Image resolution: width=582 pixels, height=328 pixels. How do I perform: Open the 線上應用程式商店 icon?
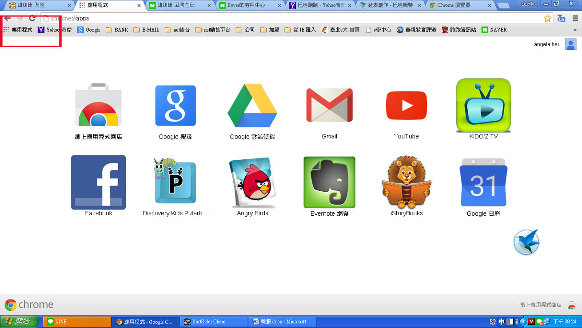click(98, 105)
